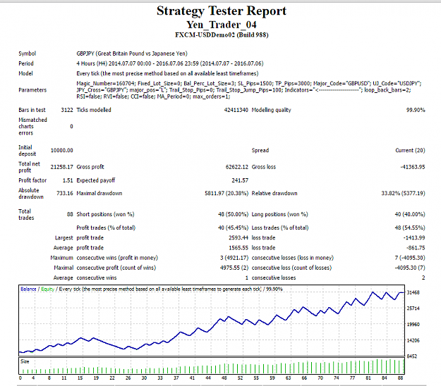Click the 'Equity' legend label in chart

pyautogui.click(x=47, y=289)
